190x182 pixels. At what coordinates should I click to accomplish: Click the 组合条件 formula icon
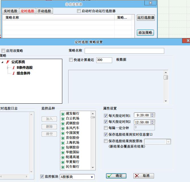click(13, 73)
